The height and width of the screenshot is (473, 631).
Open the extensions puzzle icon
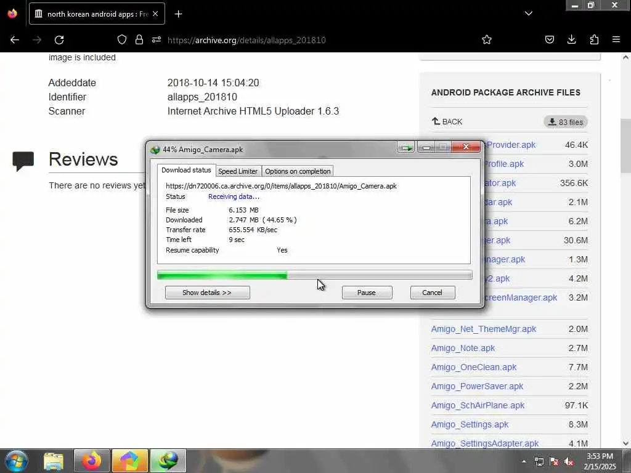594,39
